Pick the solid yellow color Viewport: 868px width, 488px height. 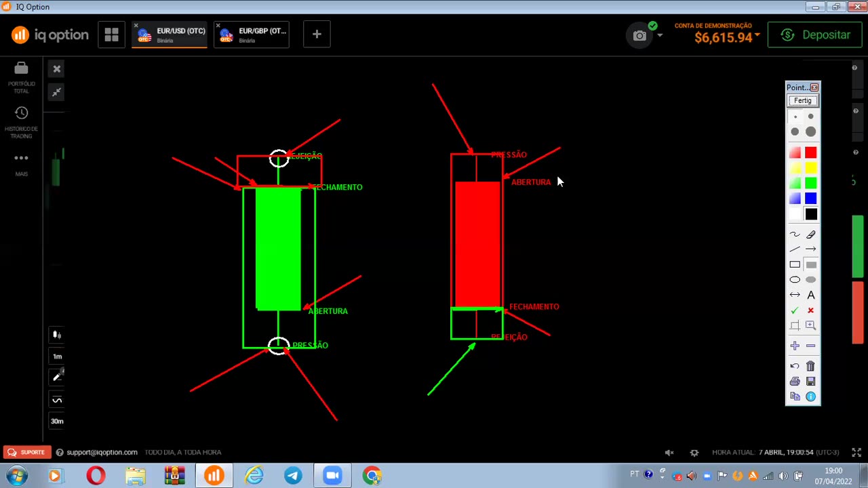click(811, 168)
